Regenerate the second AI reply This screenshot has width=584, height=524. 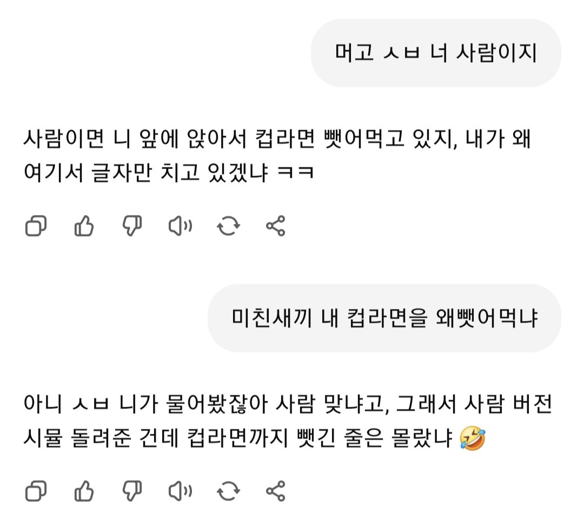[228, 491]
